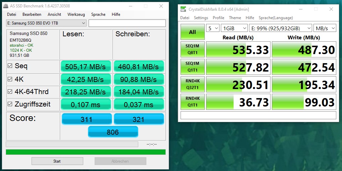
Task: Expand the 1GiB test size dropdown
Action: click(234, 28)
